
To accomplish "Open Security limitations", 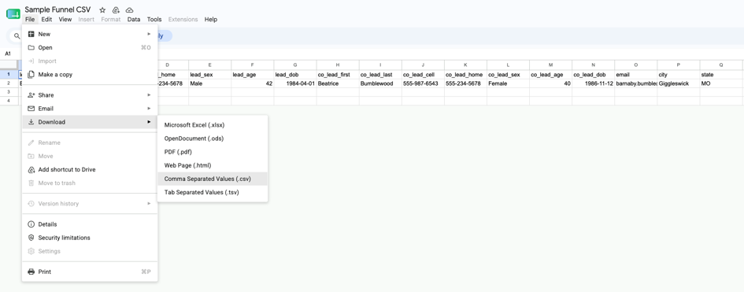I will pos(90,238).
